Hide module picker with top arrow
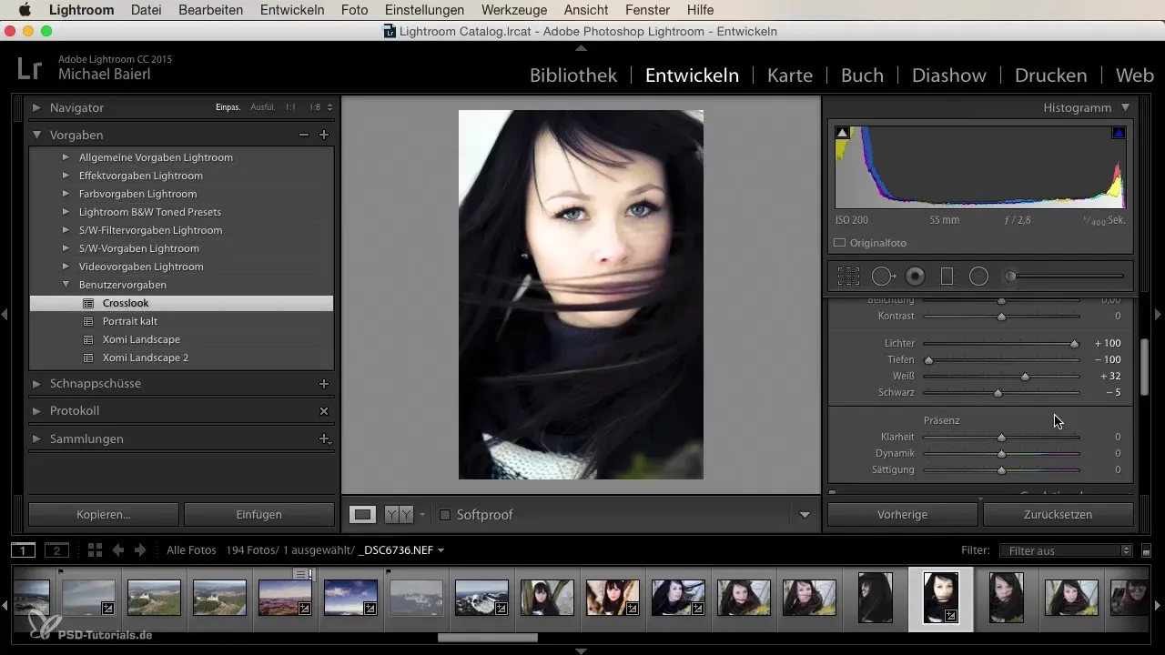Image resolution: width=1165 pixels, height=655 pixels. click(x=582, y=46)
